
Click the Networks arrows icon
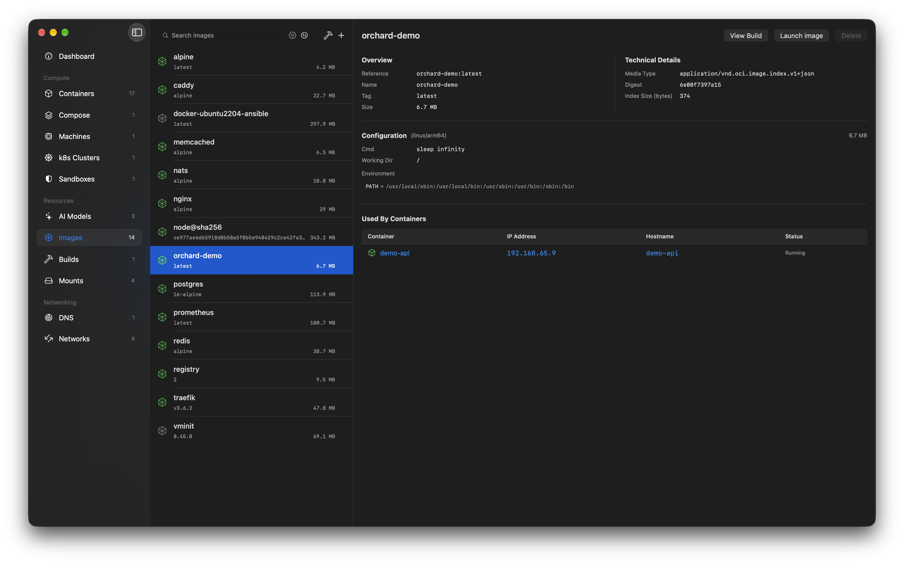pyautogui.click(x=49, y=339)
